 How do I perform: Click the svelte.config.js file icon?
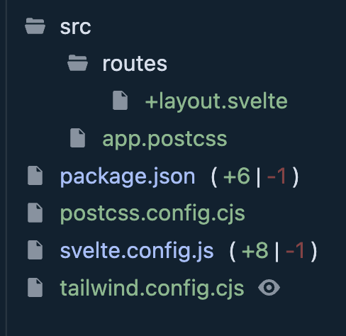tap(35, 250)
